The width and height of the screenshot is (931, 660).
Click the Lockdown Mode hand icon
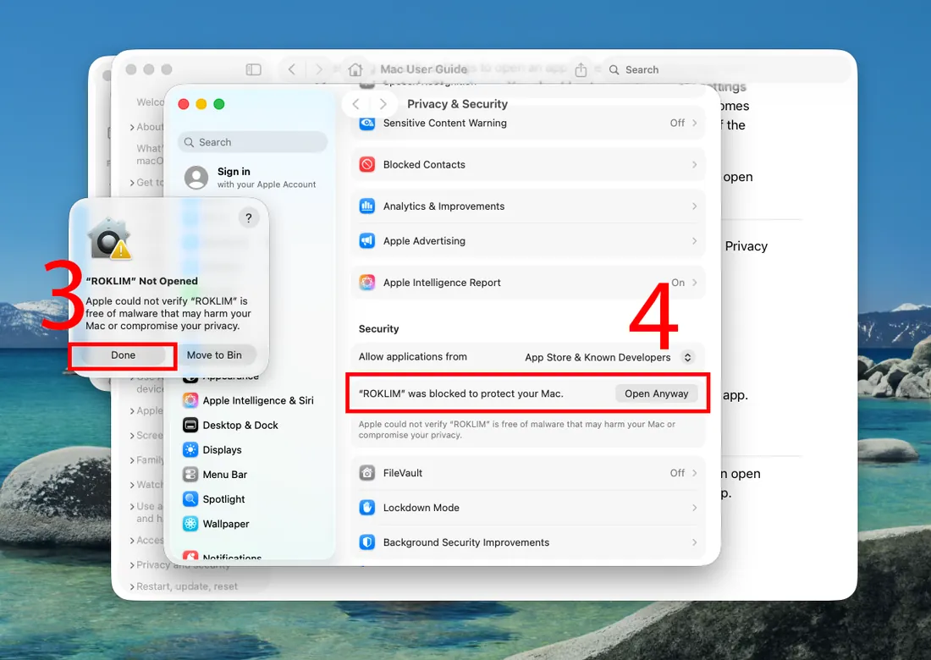click(367, 508)
